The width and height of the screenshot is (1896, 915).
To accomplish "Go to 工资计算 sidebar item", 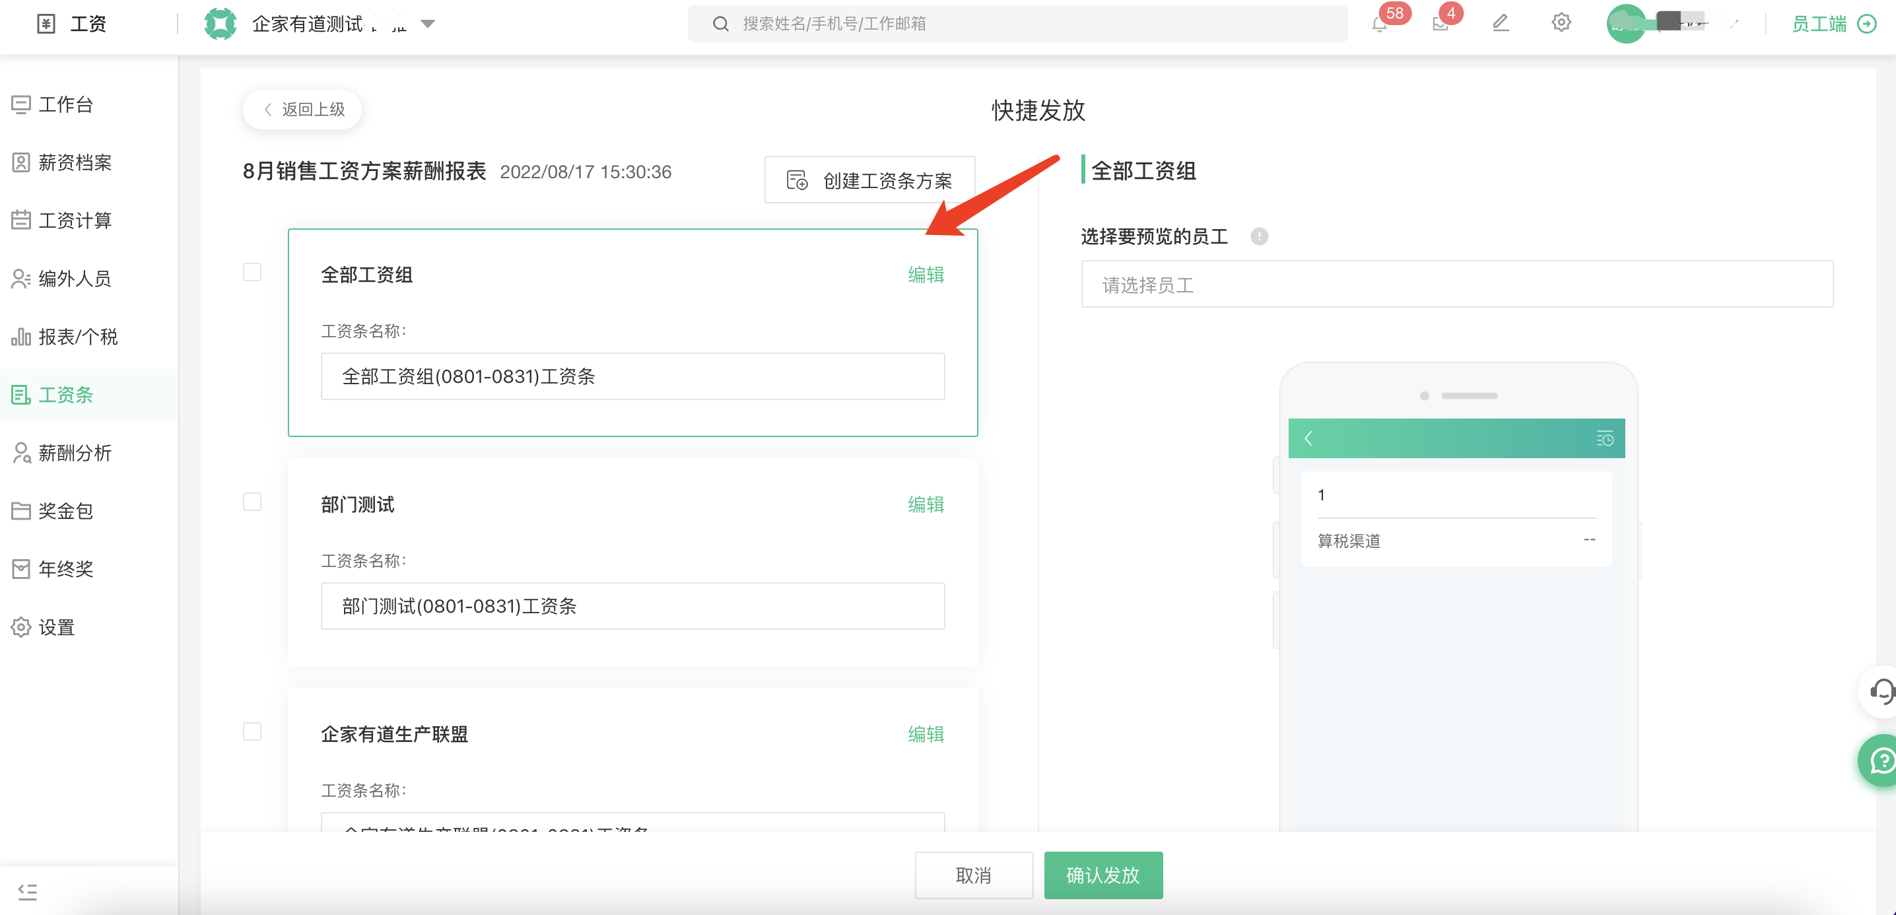I will 88,220.
